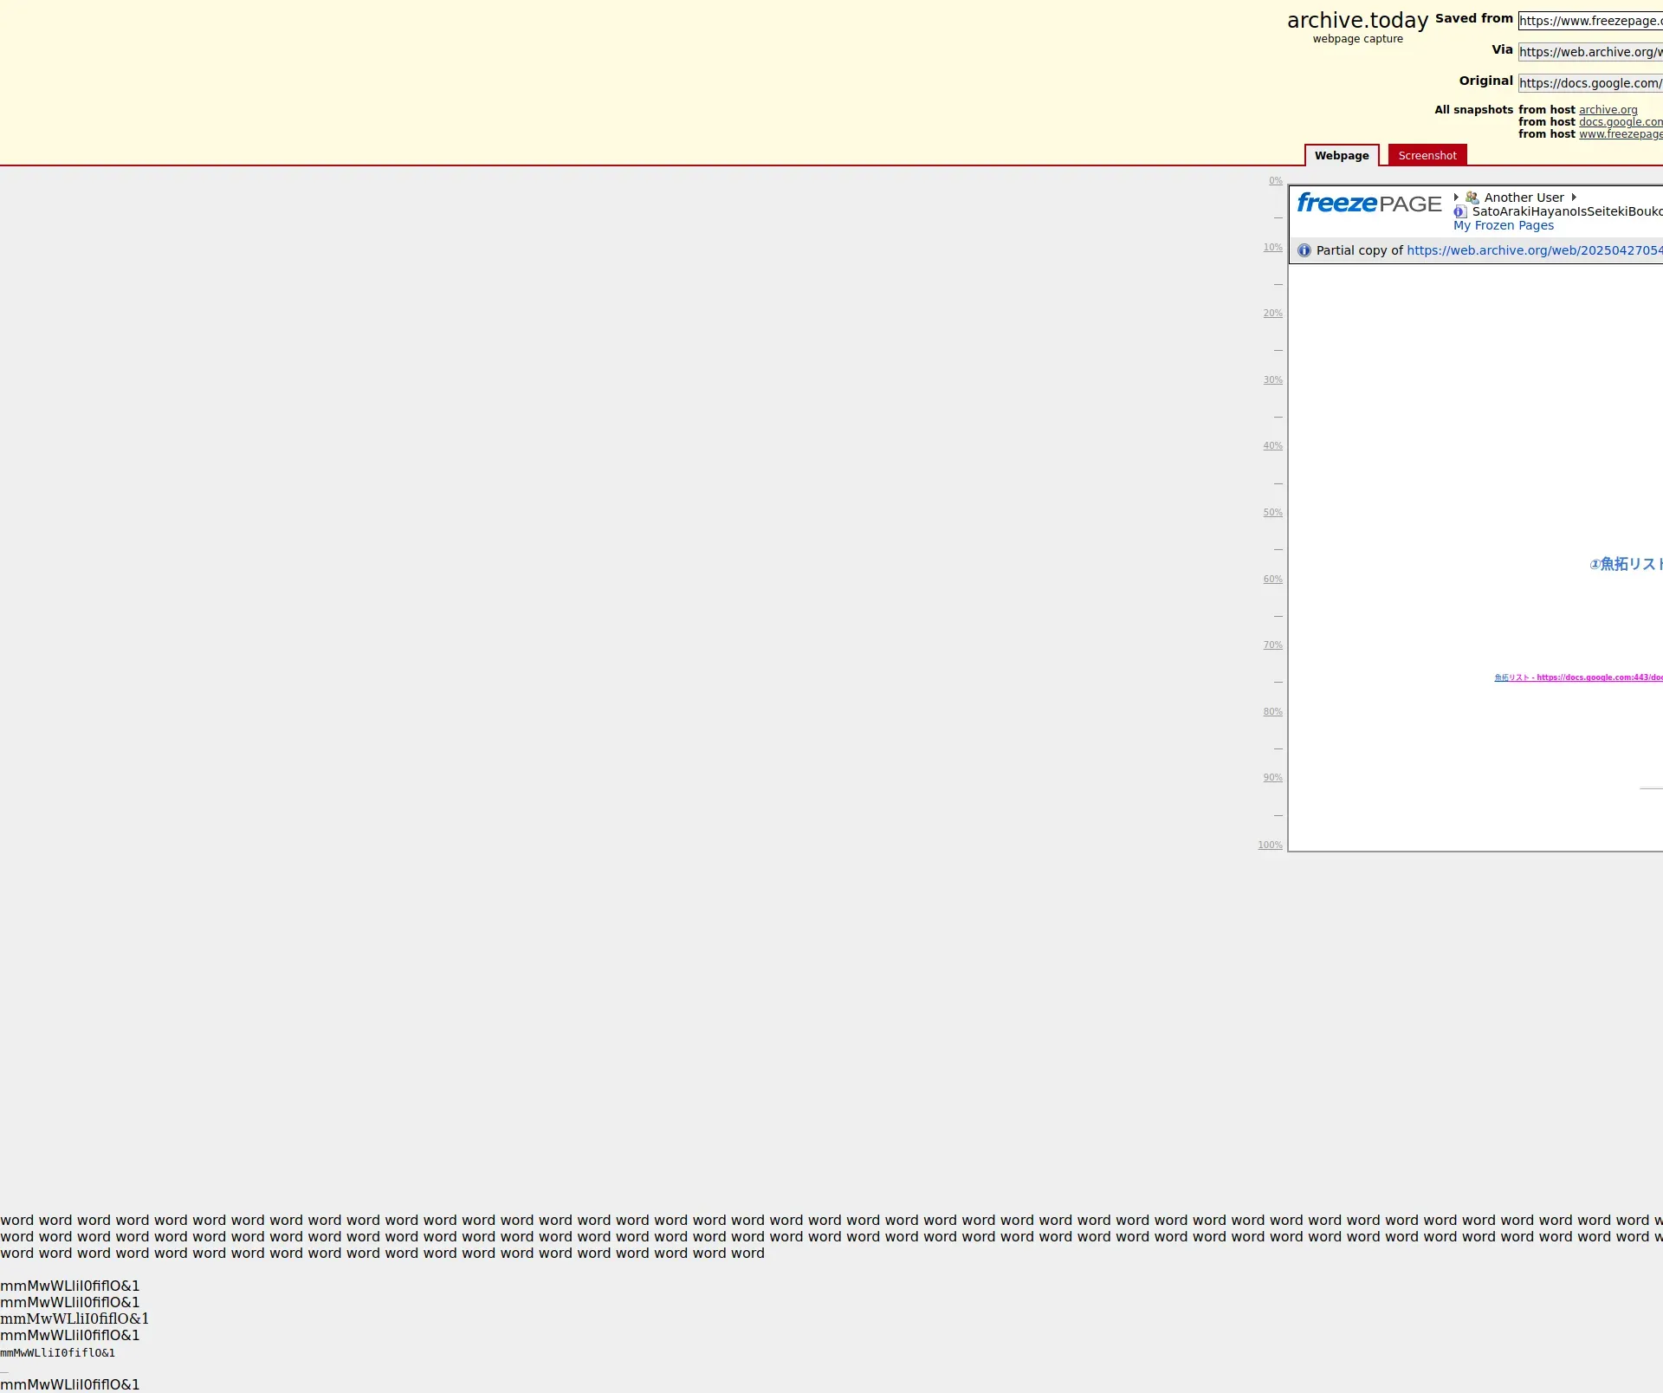Open the docs.google.com host snapshots link
Screen dimensions: 1663x1393
(x=1620, y=122)
